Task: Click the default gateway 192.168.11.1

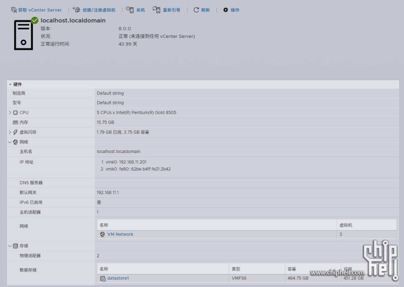Action: [108, 193]
